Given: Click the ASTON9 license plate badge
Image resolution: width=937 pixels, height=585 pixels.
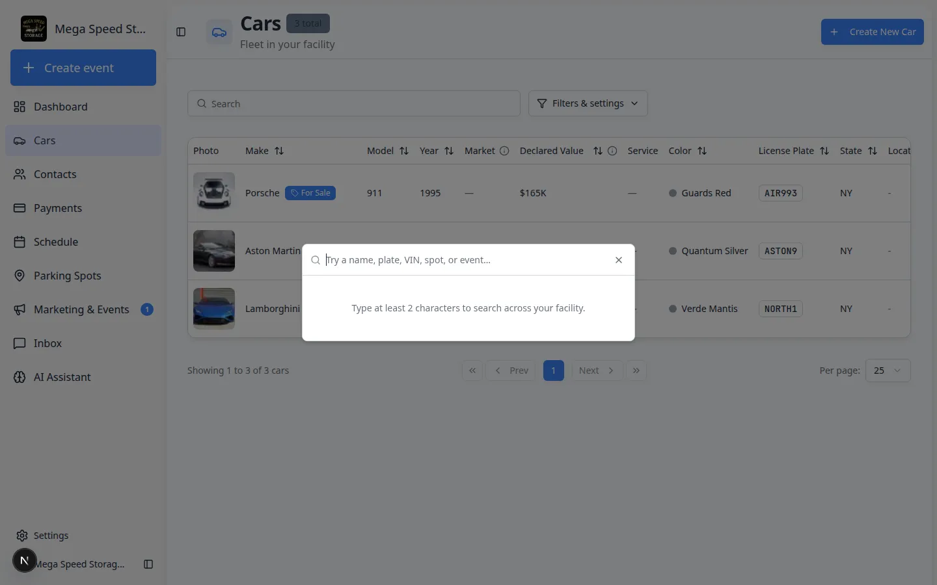Looking at the screenshot, I should pyautogui.click(x=781, y=251).
